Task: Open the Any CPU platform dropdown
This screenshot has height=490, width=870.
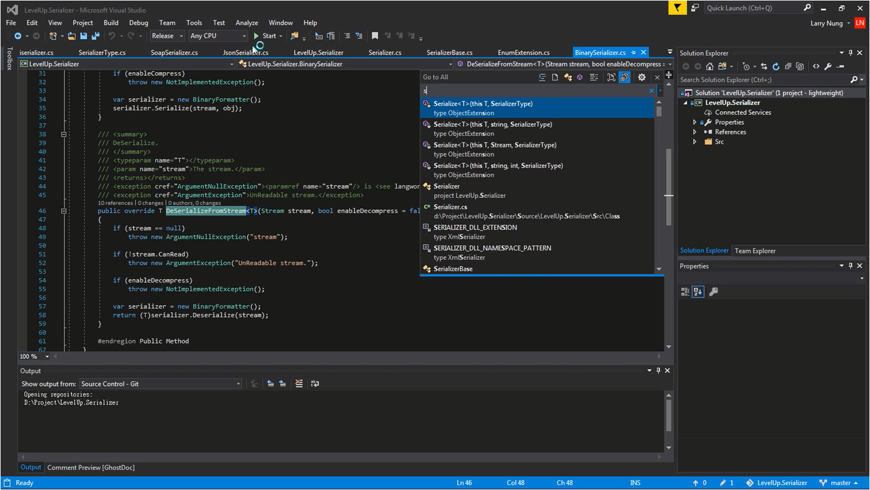Action: [218, 36]
